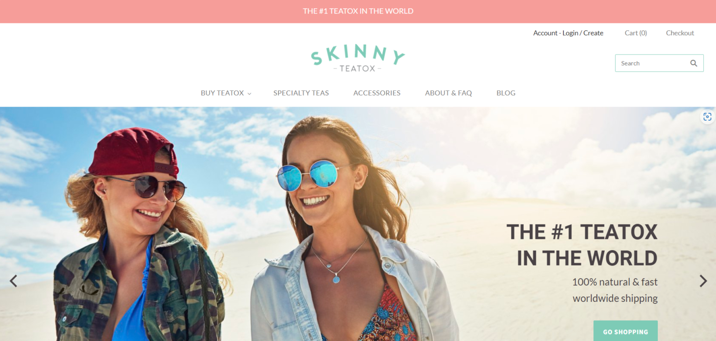Expand the Buy Teatox dropdown chevron

[x=249, y=94]
